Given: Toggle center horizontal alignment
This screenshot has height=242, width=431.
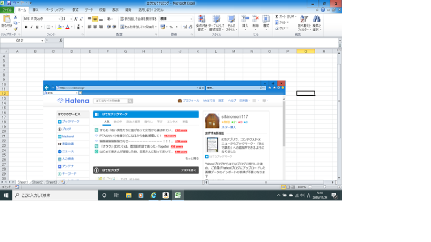Looking at the screenshot, I should (95, 27).
